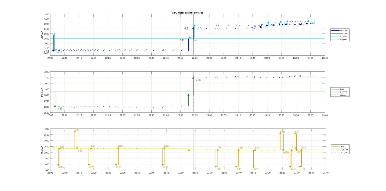386x191 pixels.
Task: Click the '-4.8' label beside the apogee line
Action: pyautogui.click(x=186, y=29)
